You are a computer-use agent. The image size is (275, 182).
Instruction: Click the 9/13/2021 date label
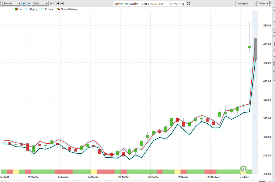coord(34,177)
